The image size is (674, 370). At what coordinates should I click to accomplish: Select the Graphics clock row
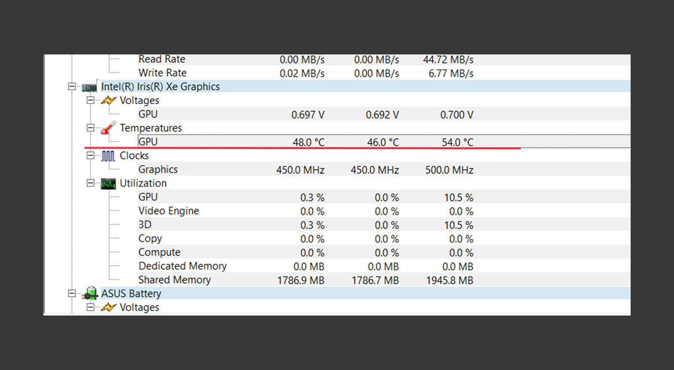pos(384,170)
